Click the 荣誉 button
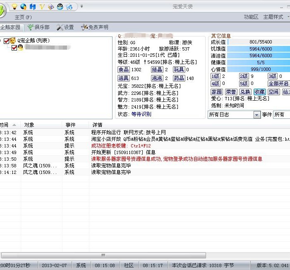This screenshot has height=270, width=290. 231,92
